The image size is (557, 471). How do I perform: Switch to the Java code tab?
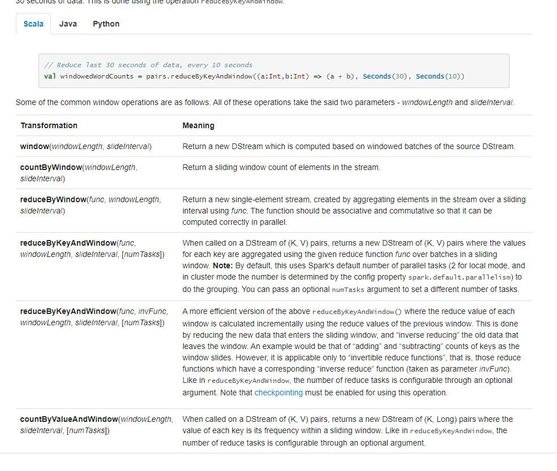[68, 24]
